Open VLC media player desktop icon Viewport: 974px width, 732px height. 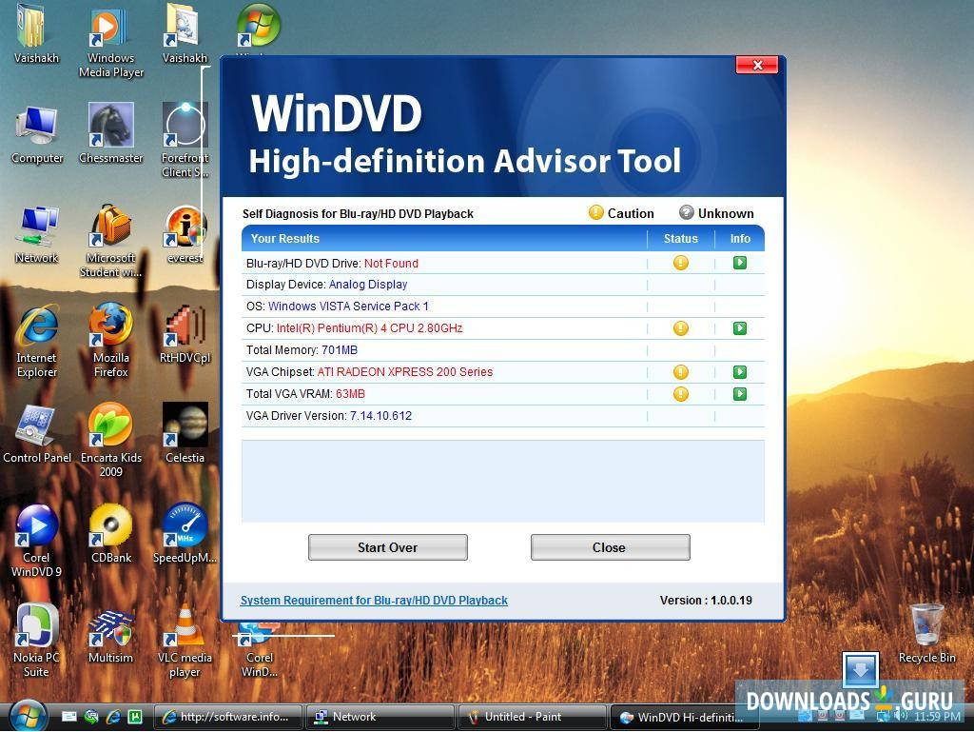185,642
